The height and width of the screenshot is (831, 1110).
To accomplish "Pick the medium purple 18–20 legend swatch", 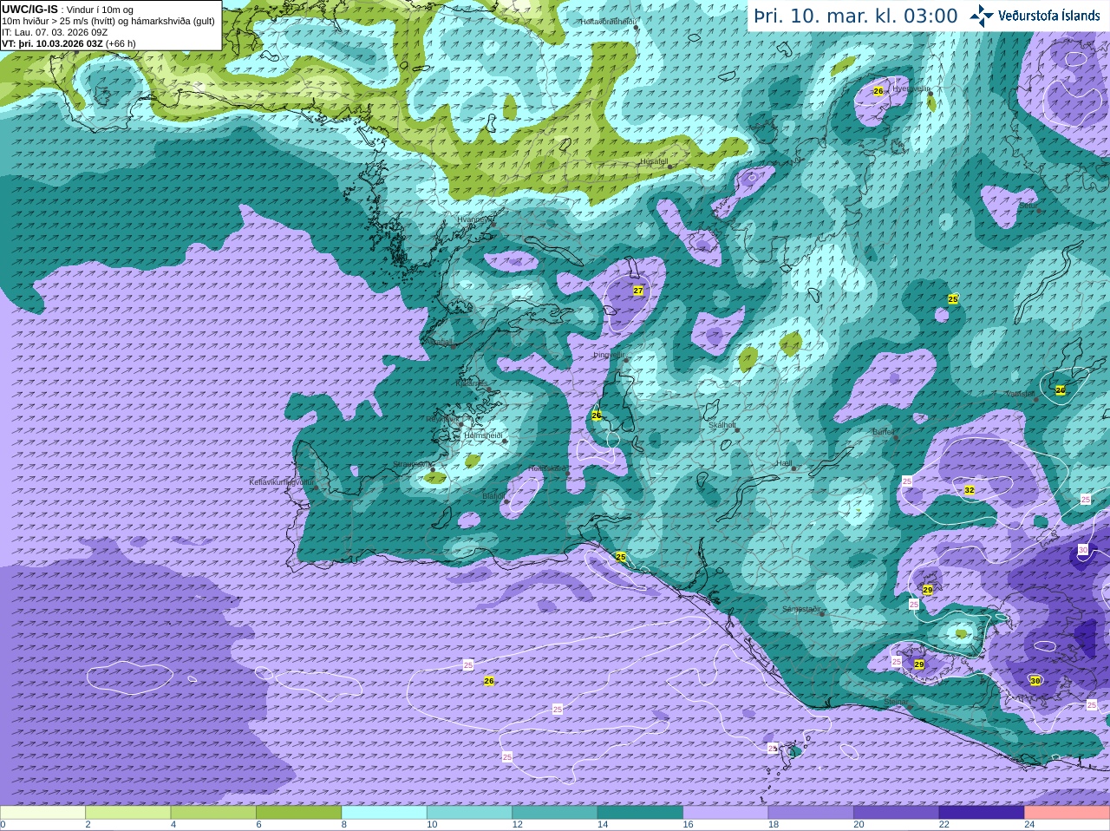I will (x=811, y=813).
